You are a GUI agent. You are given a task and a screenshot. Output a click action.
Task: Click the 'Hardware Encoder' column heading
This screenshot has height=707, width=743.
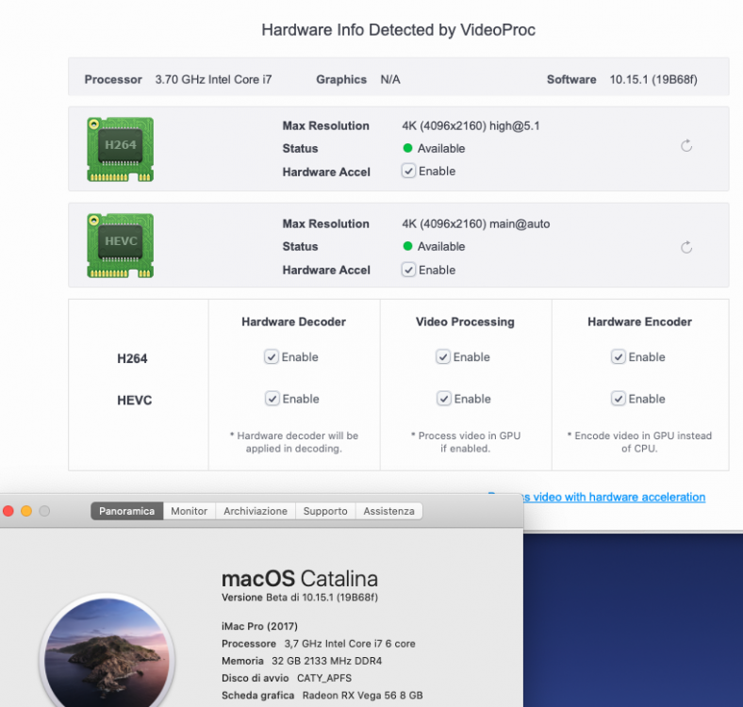[x=639, y=321]
